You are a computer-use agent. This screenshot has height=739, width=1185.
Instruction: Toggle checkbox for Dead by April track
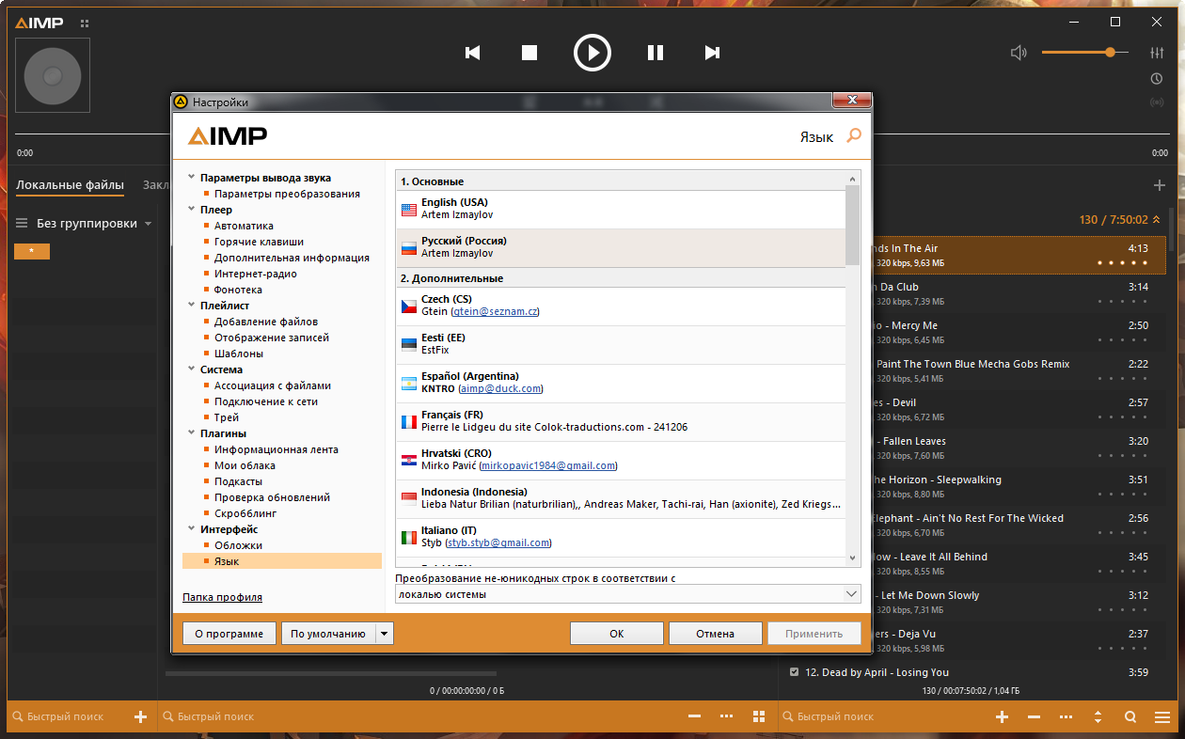pos(795,672)
